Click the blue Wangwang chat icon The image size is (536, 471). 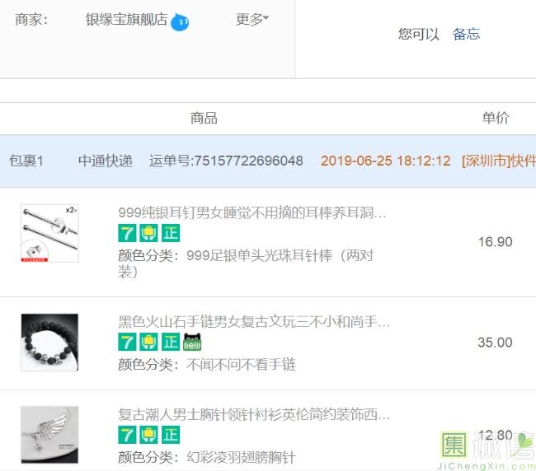tap(180, 22)
